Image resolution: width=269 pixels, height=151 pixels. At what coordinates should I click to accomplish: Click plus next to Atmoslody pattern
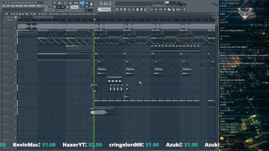coord(112,9)
